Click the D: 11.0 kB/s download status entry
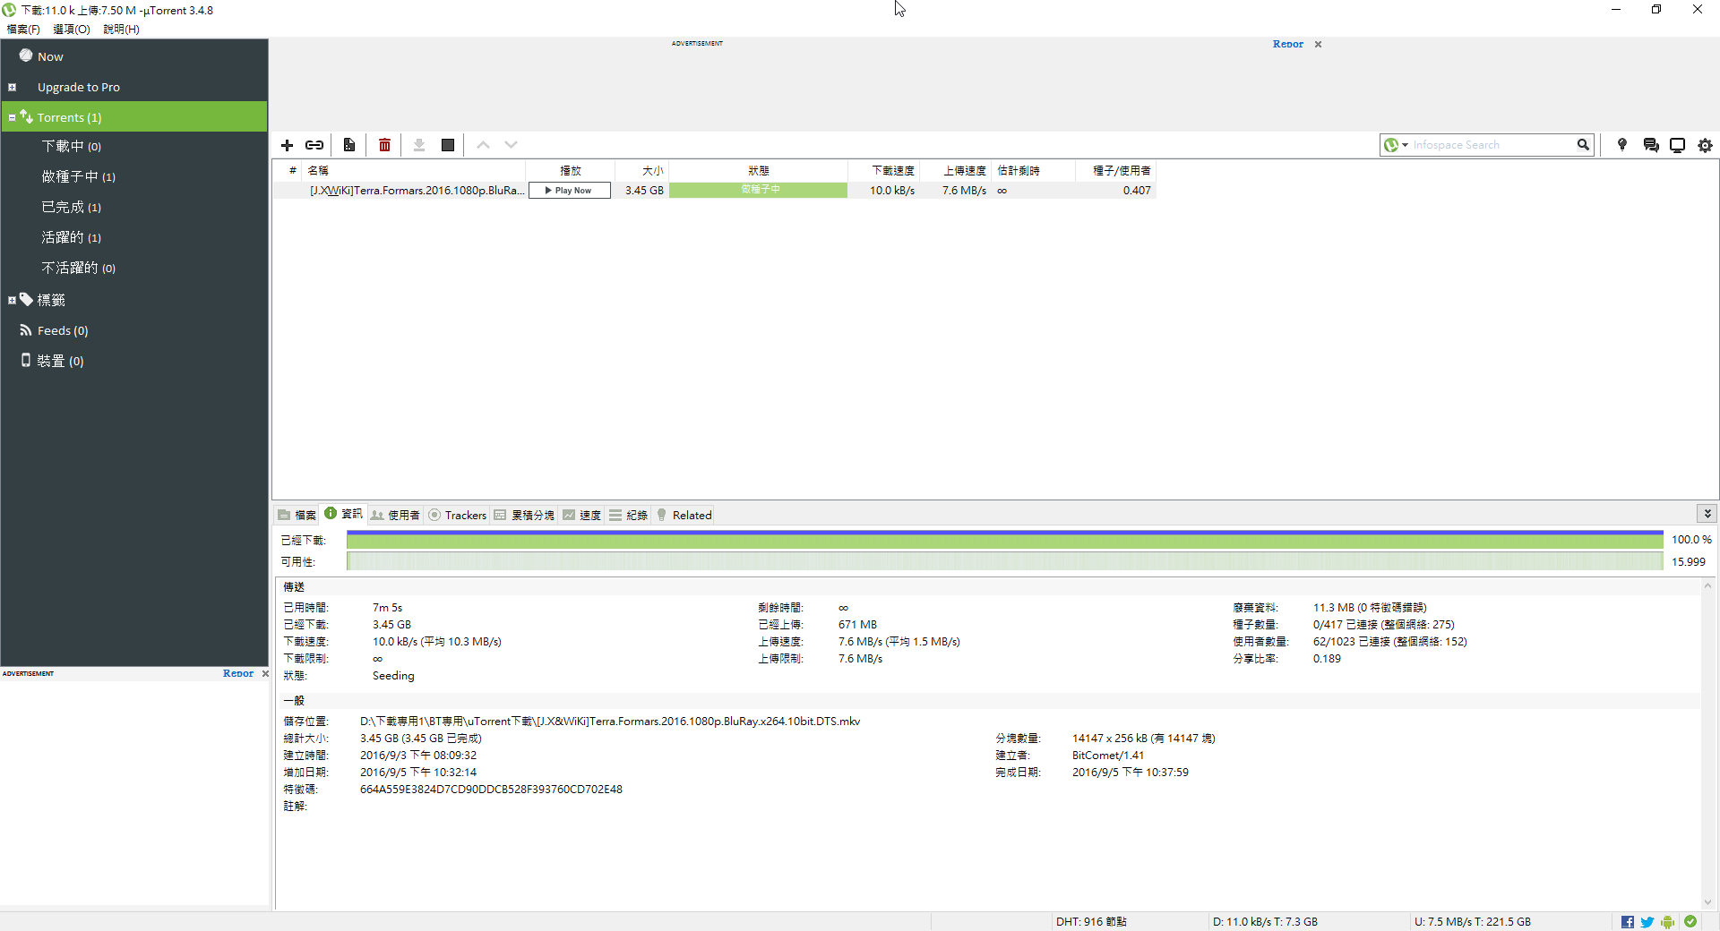Screen dimensions: 1720x931 point(1265,922)
